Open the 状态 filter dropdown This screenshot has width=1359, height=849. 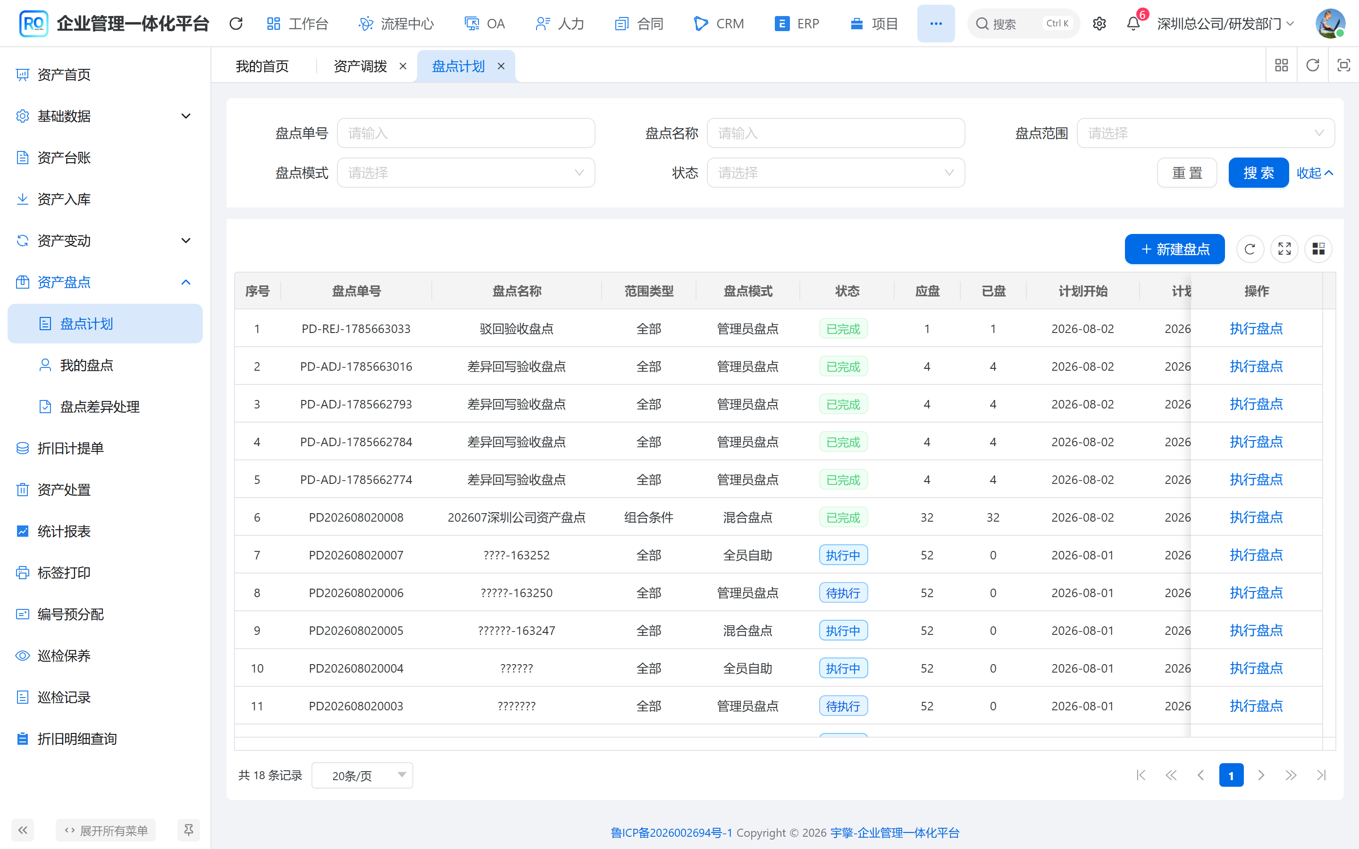tap(836, 172)
